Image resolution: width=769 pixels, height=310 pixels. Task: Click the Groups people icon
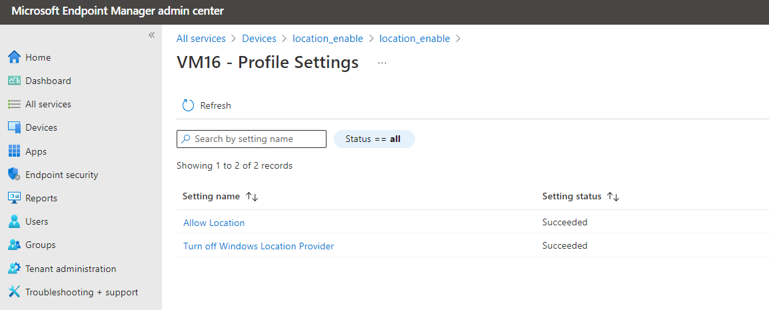(14, 245)
